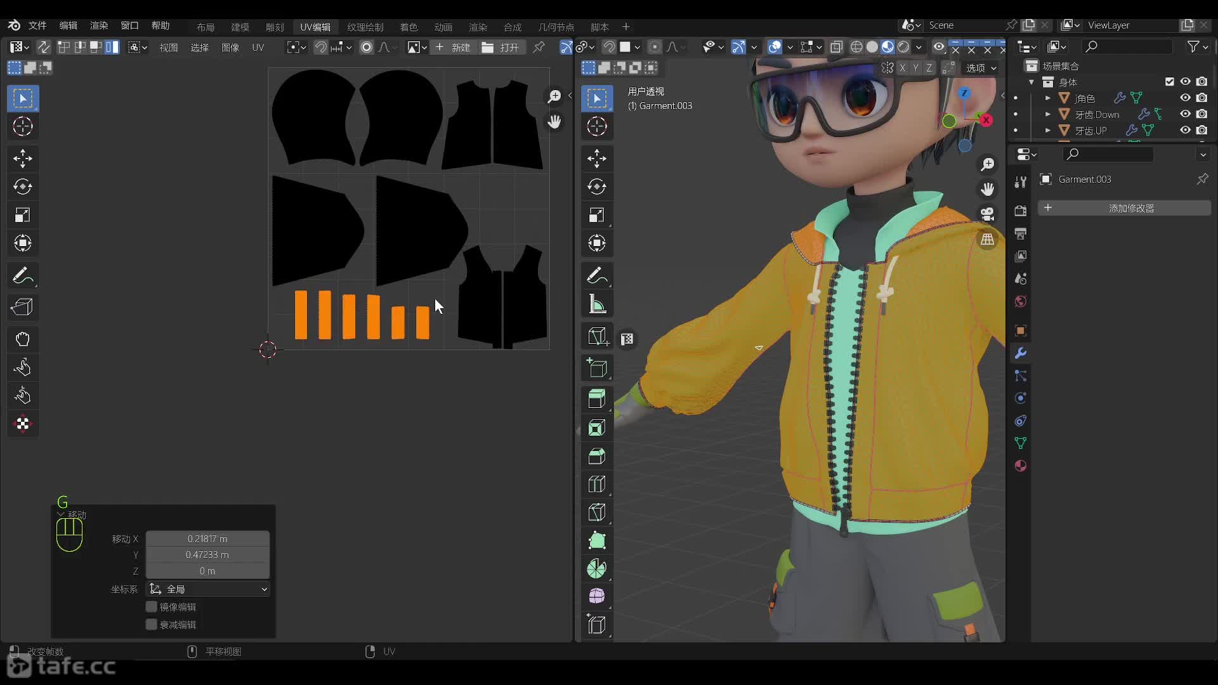Click the checker pin icon in UV toolbar

(x=23, y=424)
